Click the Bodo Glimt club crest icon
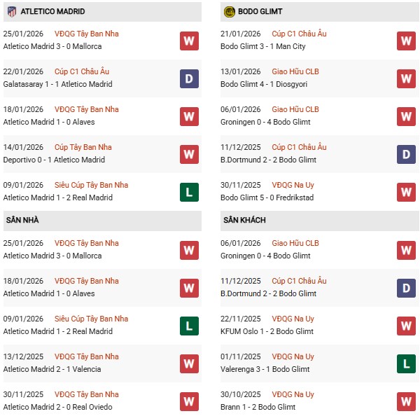420x416 pixels. point(230,12)
